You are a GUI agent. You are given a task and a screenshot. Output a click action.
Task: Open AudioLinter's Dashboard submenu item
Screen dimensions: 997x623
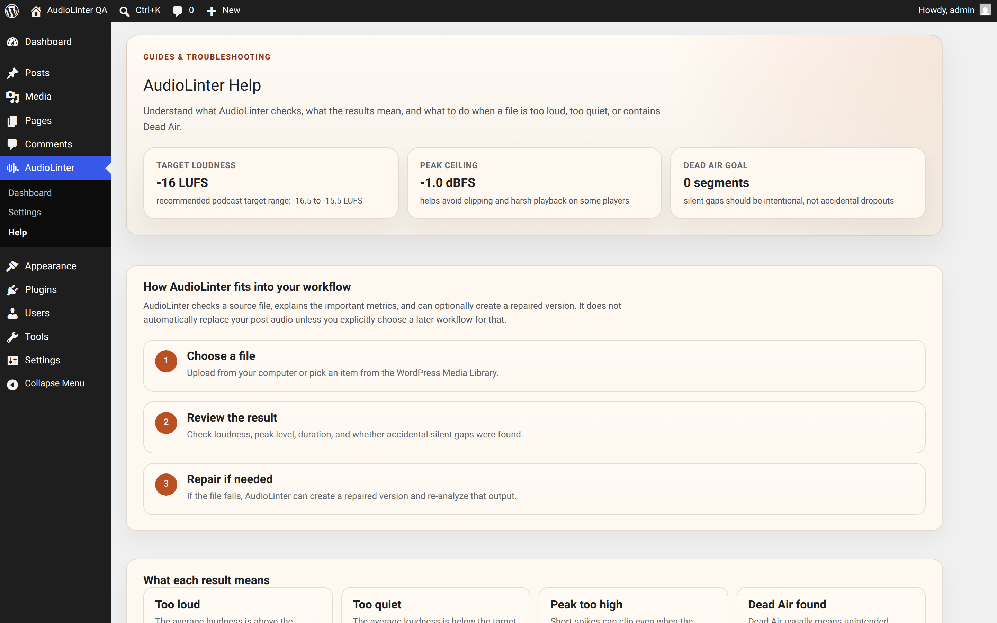coord(30,192)
